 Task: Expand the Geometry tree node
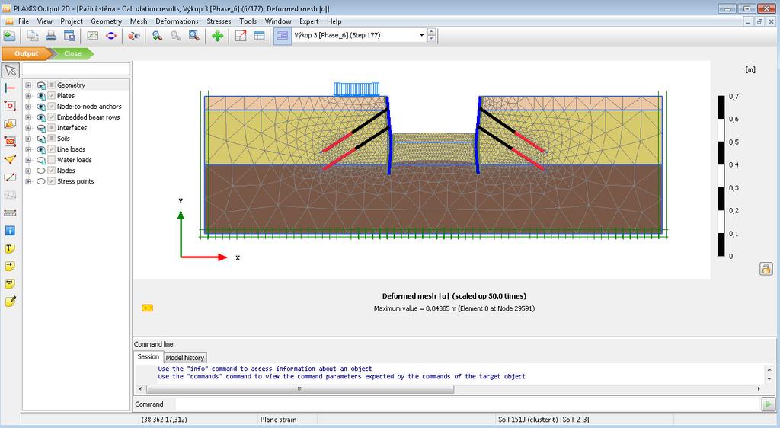click(28, 85)
